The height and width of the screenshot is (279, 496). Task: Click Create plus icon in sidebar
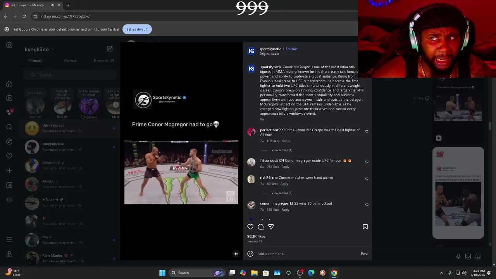pyautogui.click(x=9, y=170)
